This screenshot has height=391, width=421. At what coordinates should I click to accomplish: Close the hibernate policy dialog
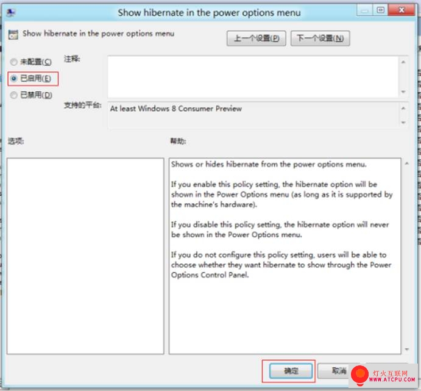click(402, 10)
